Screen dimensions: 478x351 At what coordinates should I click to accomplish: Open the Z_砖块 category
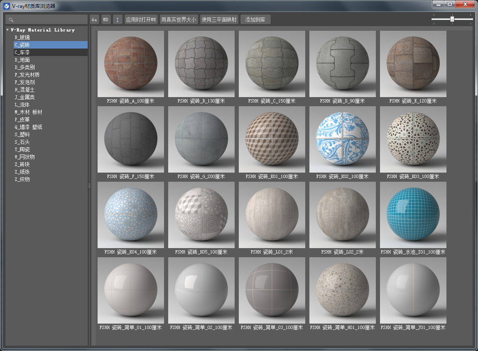tap(22, 164)
